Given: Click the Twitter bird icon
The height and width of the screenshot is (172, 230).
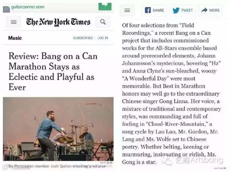Looking at the screenshot, I should pyautogui.click(x=176, y=10).
